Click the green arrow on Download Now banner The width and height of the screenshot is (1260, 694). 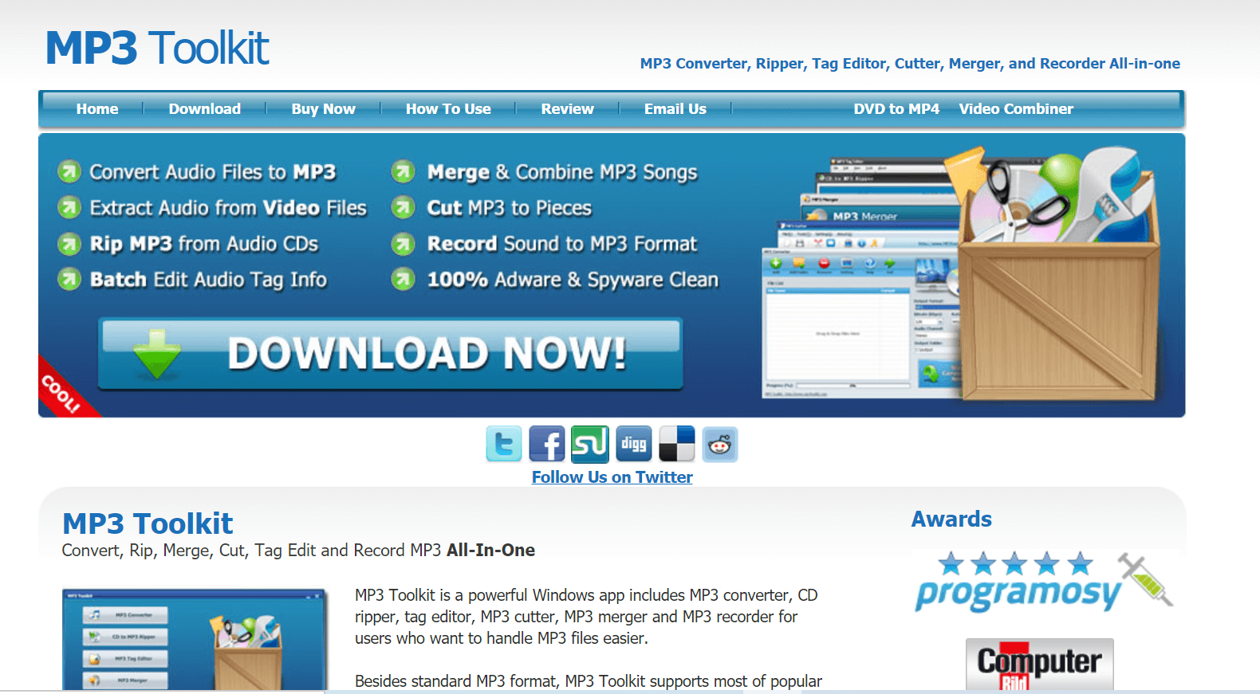[x=157, y=354]
